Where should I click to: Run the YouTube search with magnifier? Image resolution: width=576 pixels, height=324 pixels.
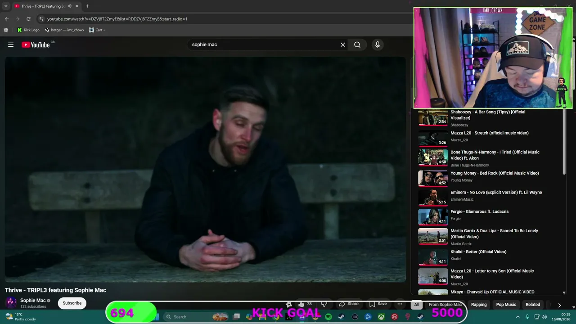click(x=357, y=45)
